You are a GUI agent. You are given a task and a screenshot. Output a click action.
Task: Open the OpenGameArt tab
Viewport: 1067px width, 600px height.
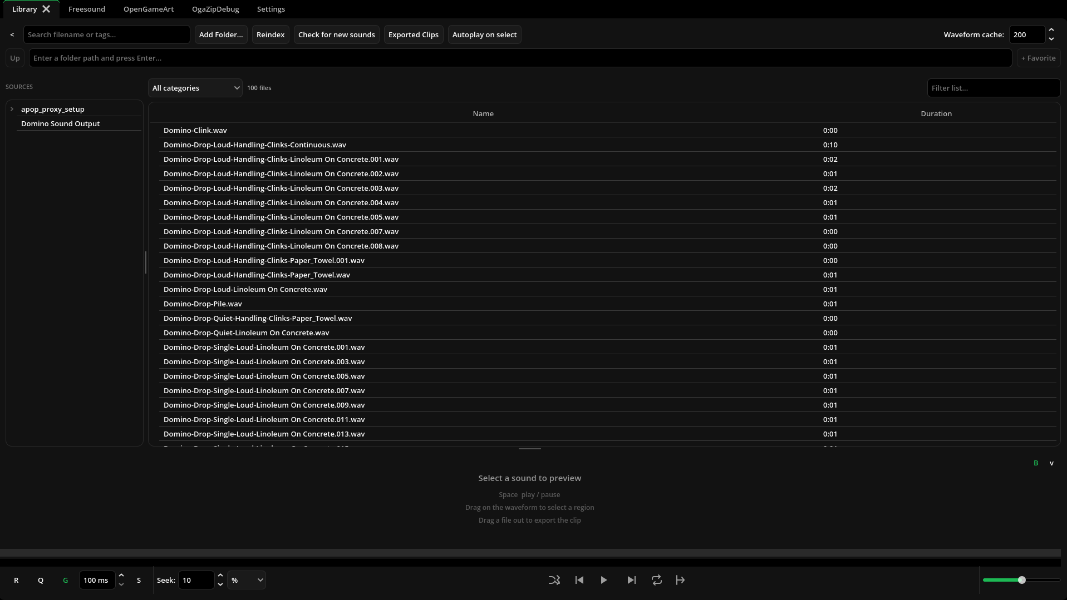pyautogui.click(x=149, y=9)
